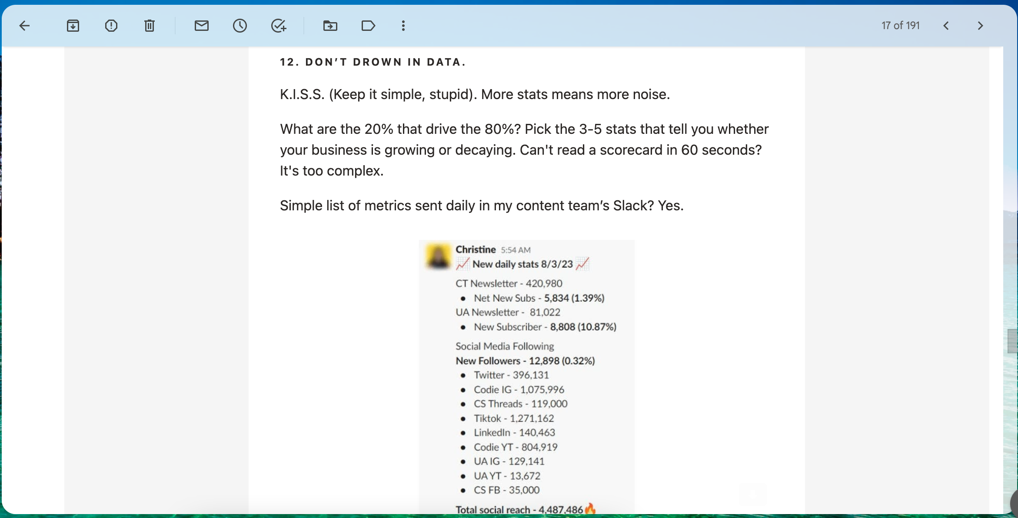The height and width of the screenshot is (518, 1018).
Task: Go to older email with right chevron
Action: click(x=980, y=26)
